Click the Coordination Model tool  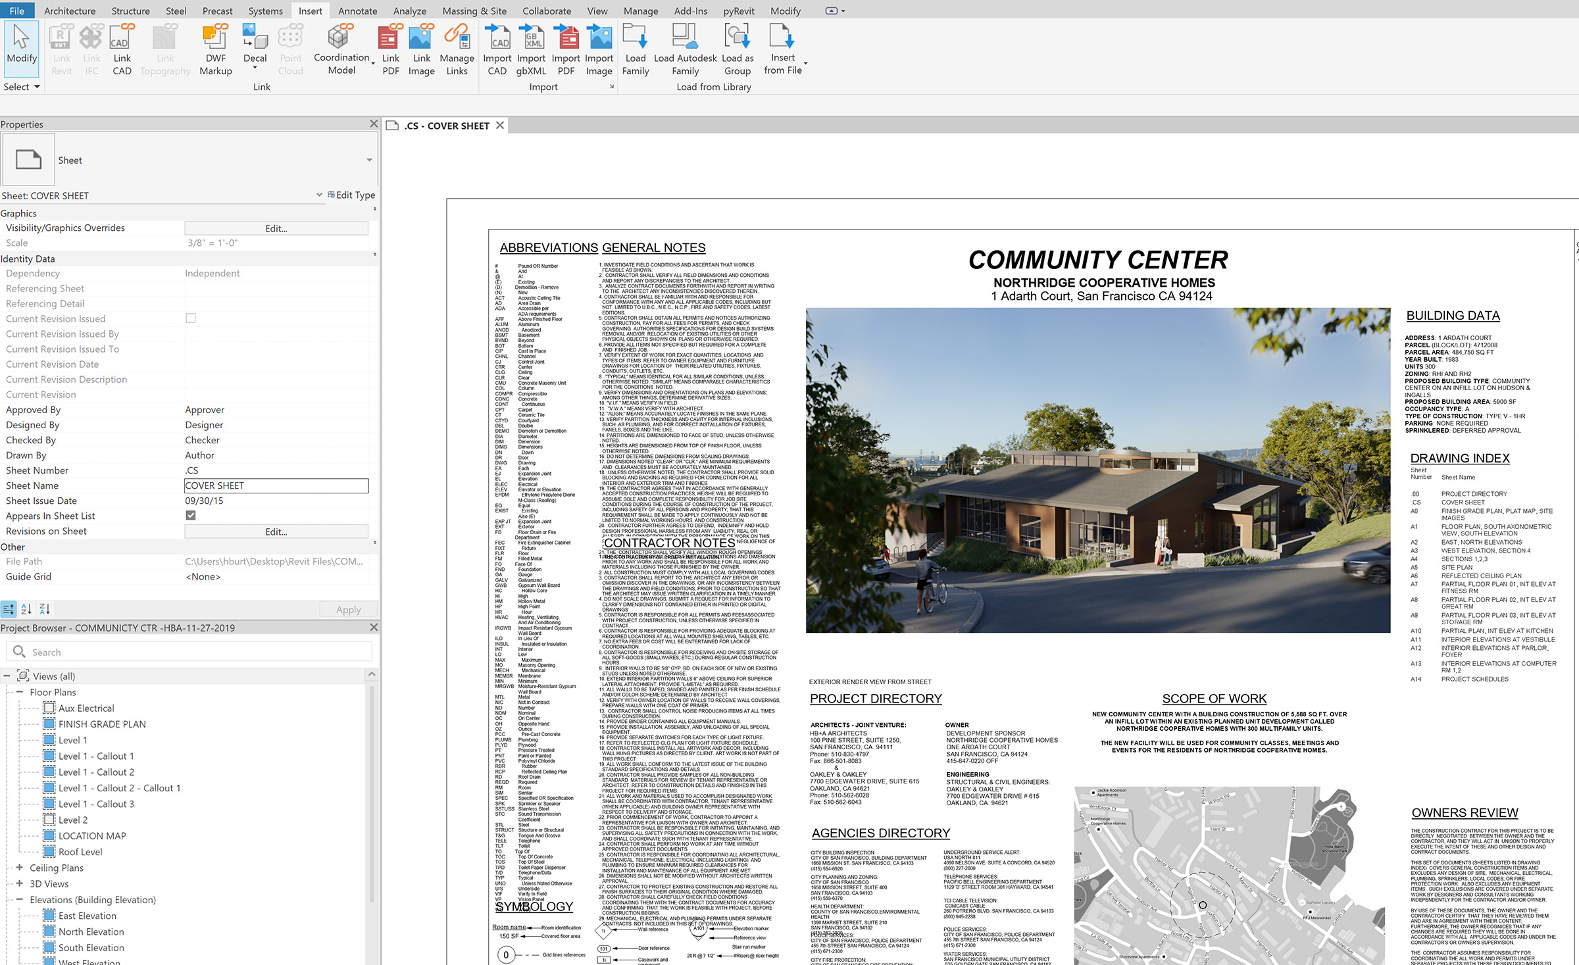(341, 50)
